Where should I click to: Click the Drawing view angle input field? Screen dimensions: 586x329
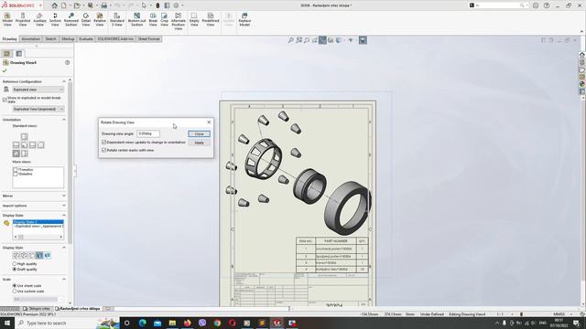148,133
